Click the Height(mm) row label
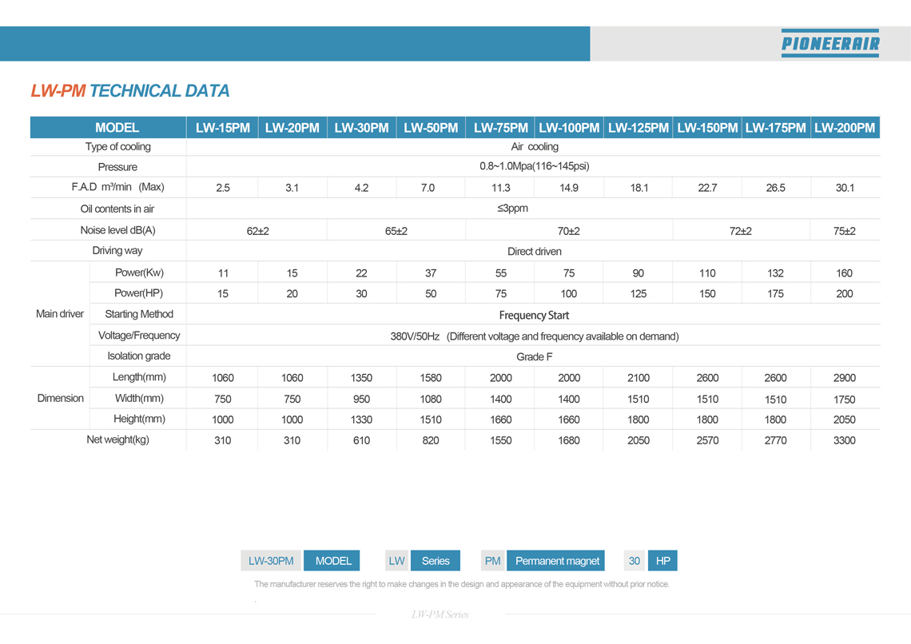This screenshot has width=911, height=644. click(139, 419)
